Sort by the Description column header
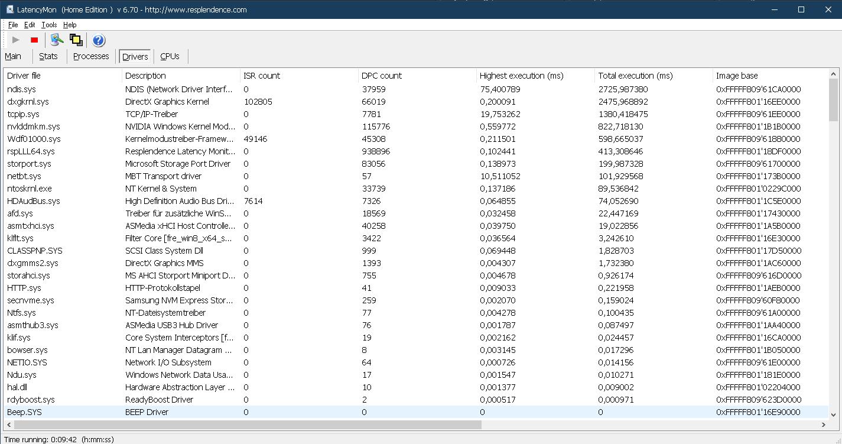 click(x=181, y=76)
